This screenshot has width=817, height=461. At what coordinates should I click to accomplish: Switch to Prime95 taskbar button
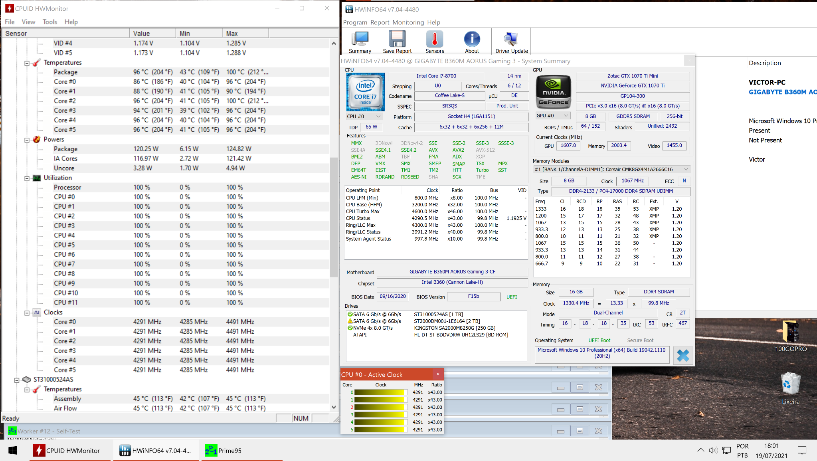point(241,450)
